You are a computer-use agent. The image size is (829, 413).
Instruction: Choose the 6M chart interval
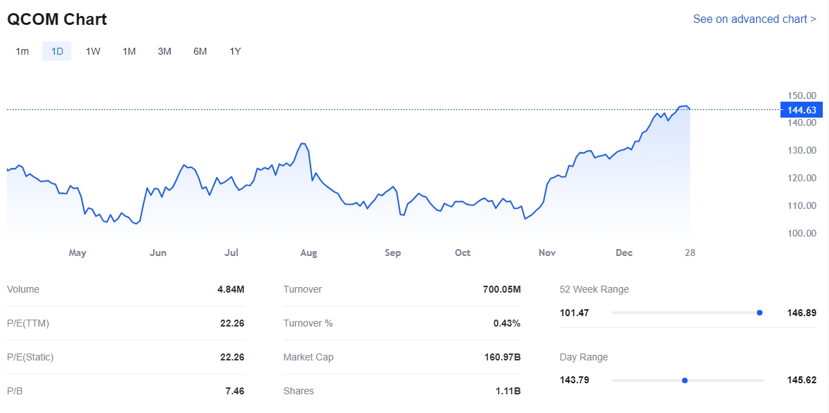pos(200,51)
